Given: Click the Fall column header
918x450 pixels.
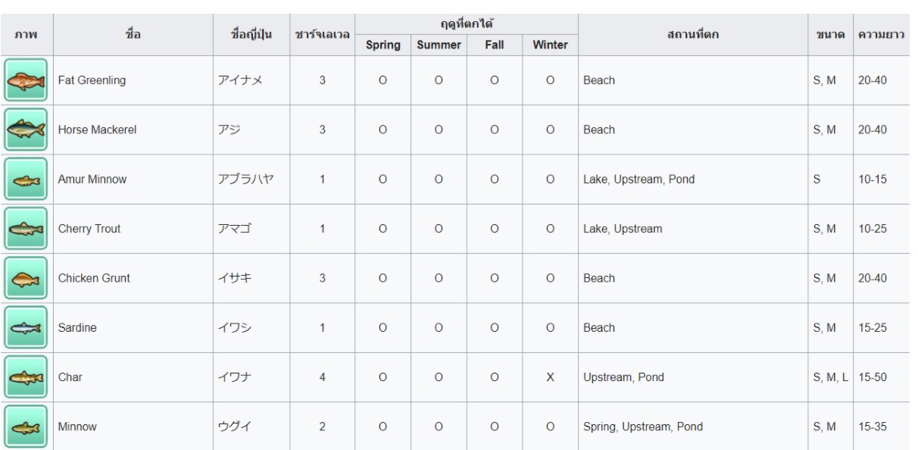Looking at the screenshot, I should (x=494, y=45).
